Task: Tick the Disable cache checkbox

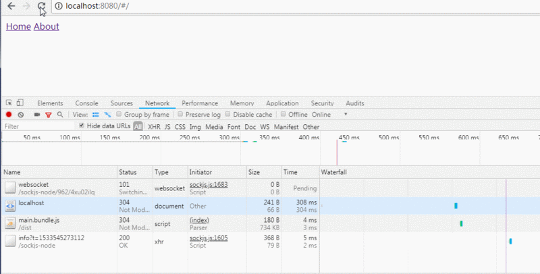Action: coord(227,114)
